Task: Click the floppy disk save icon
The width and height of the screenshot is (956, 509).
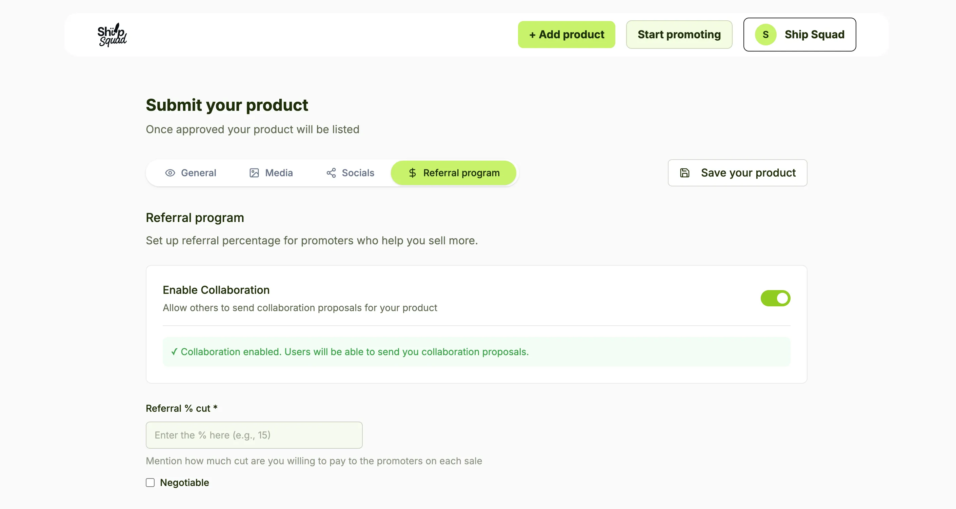Action: [x=685, y=173]
